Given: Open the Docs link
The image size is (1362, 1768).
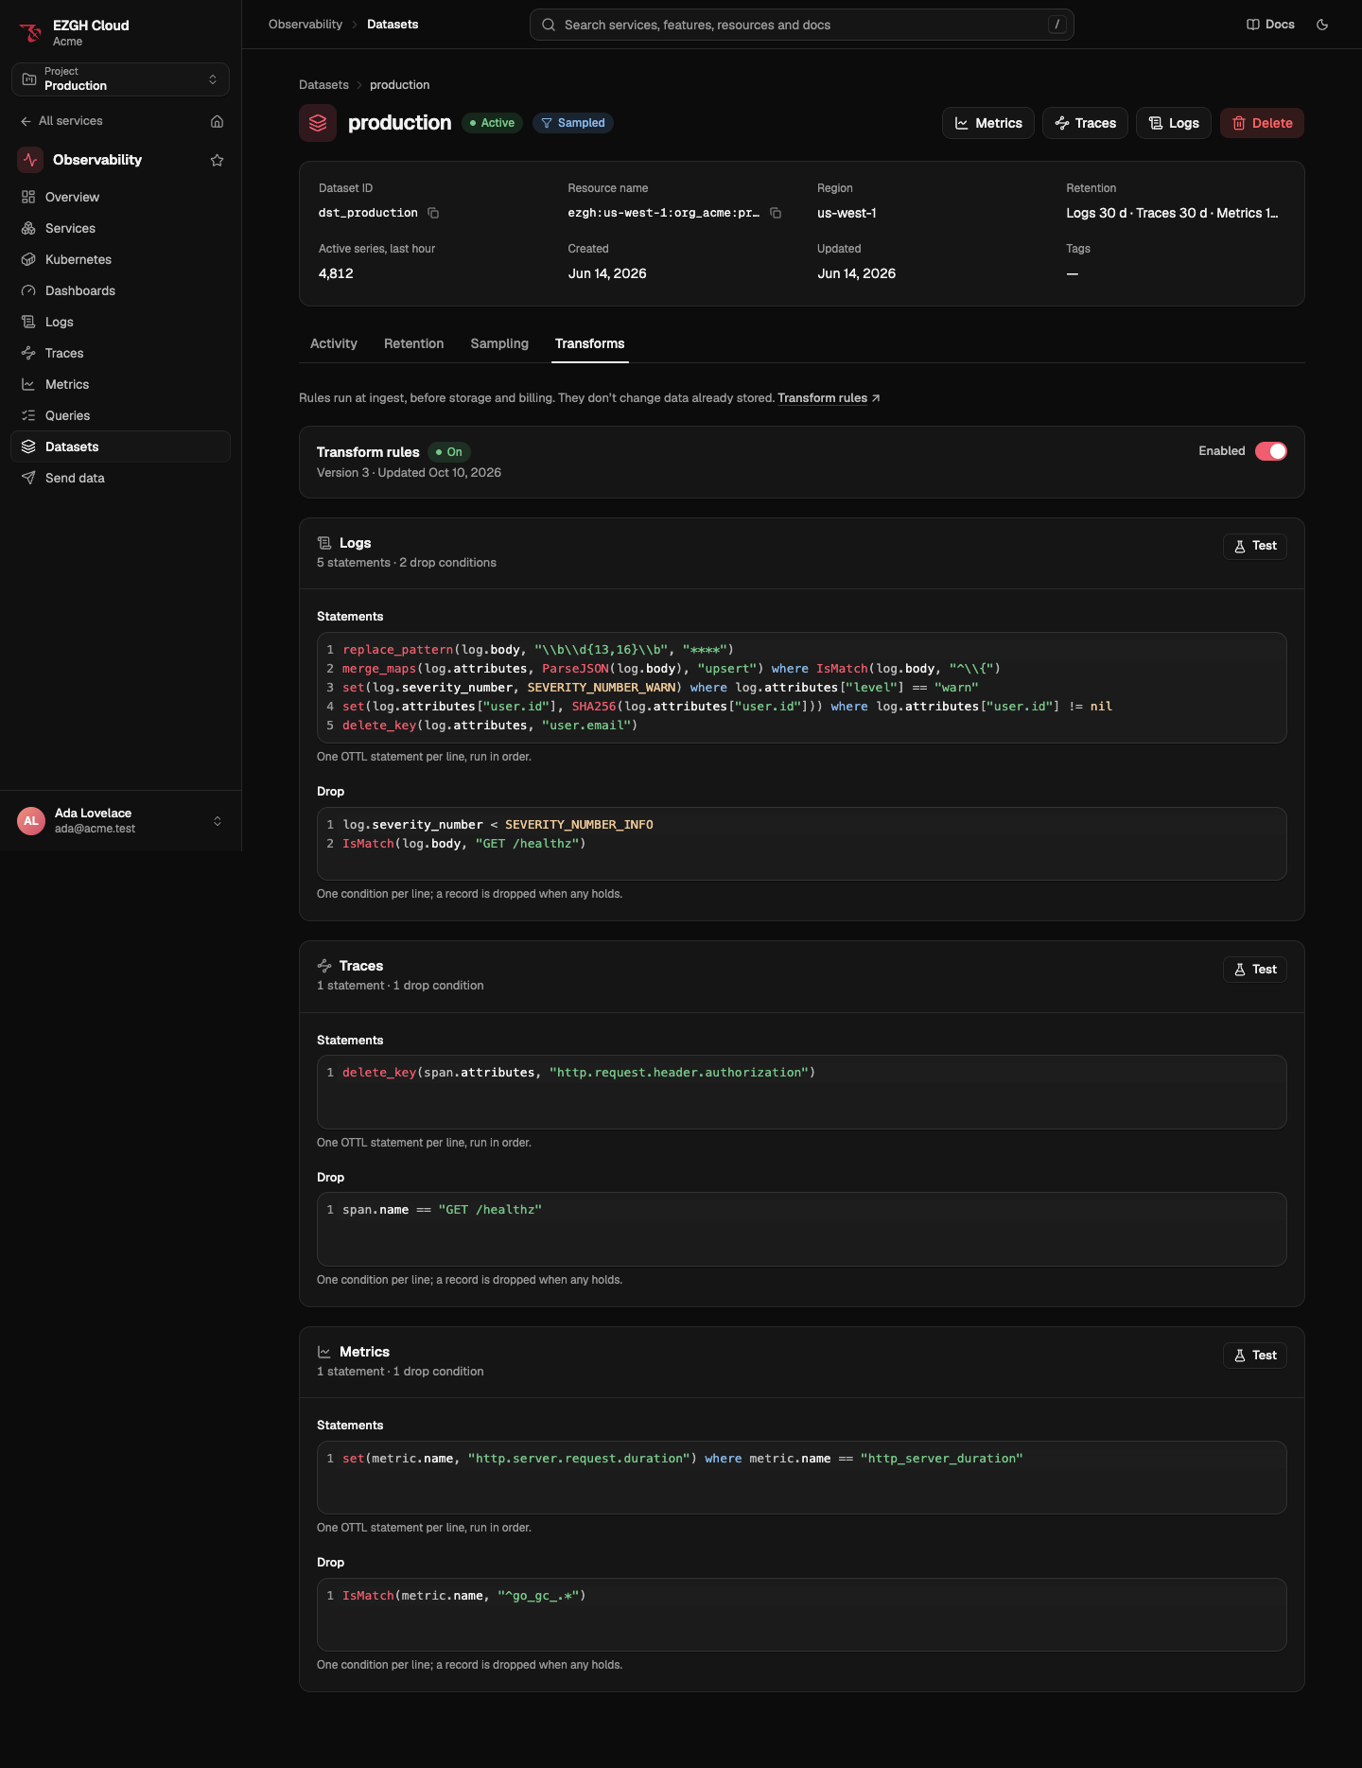Looking at the screenshot, I should pos(1270,25).
